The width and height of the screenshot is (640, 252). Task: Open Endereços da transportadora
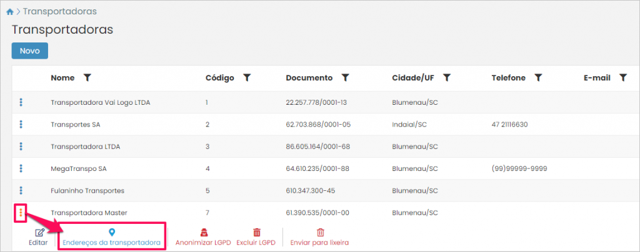[x=112, y=237]
